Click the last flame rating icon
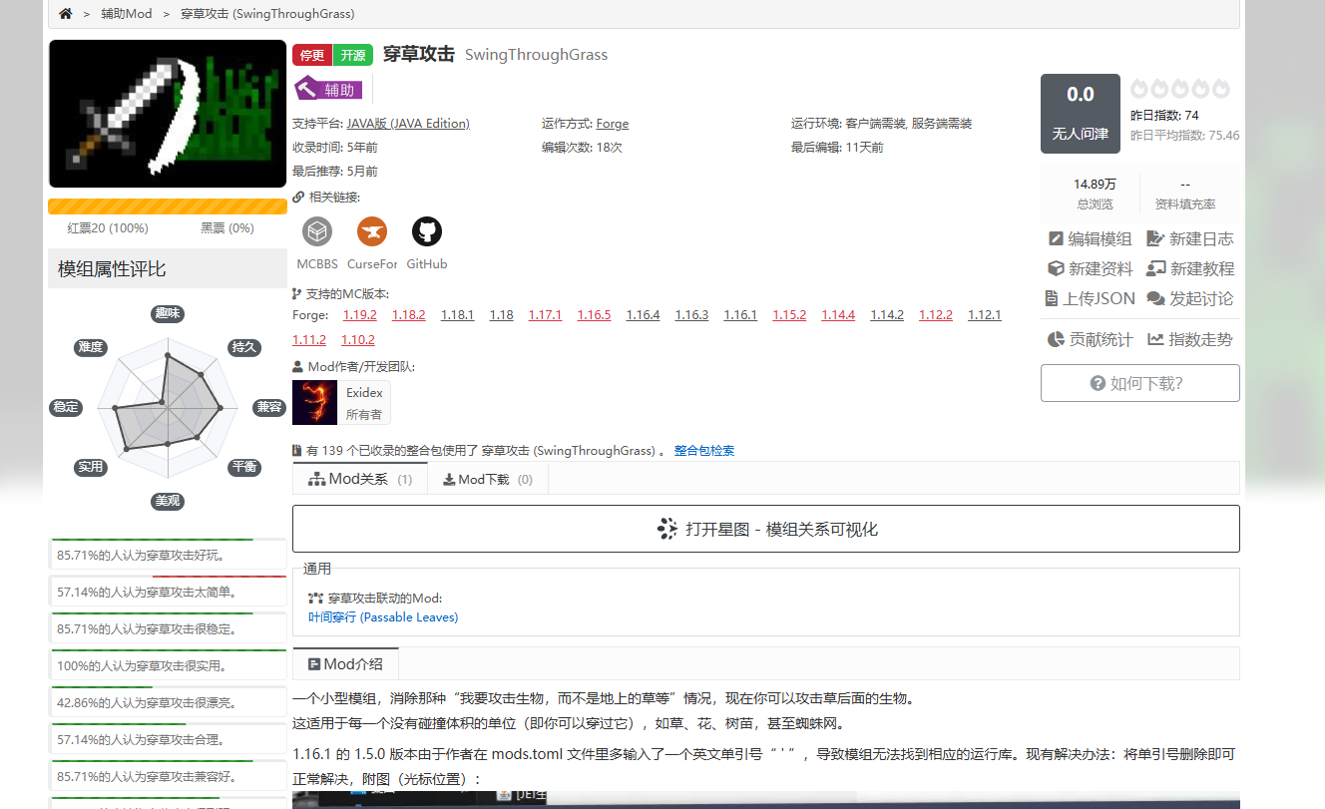Viewport: 1325px width, 809px height. (x=1221, y=89)
